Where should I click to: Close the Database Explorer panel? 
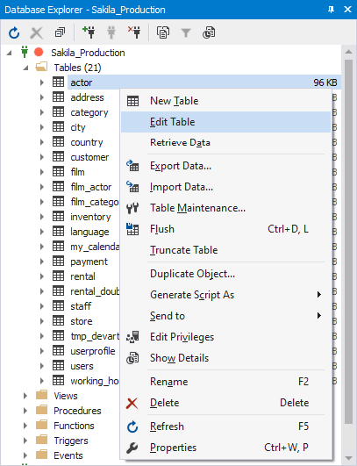(348, 10)
